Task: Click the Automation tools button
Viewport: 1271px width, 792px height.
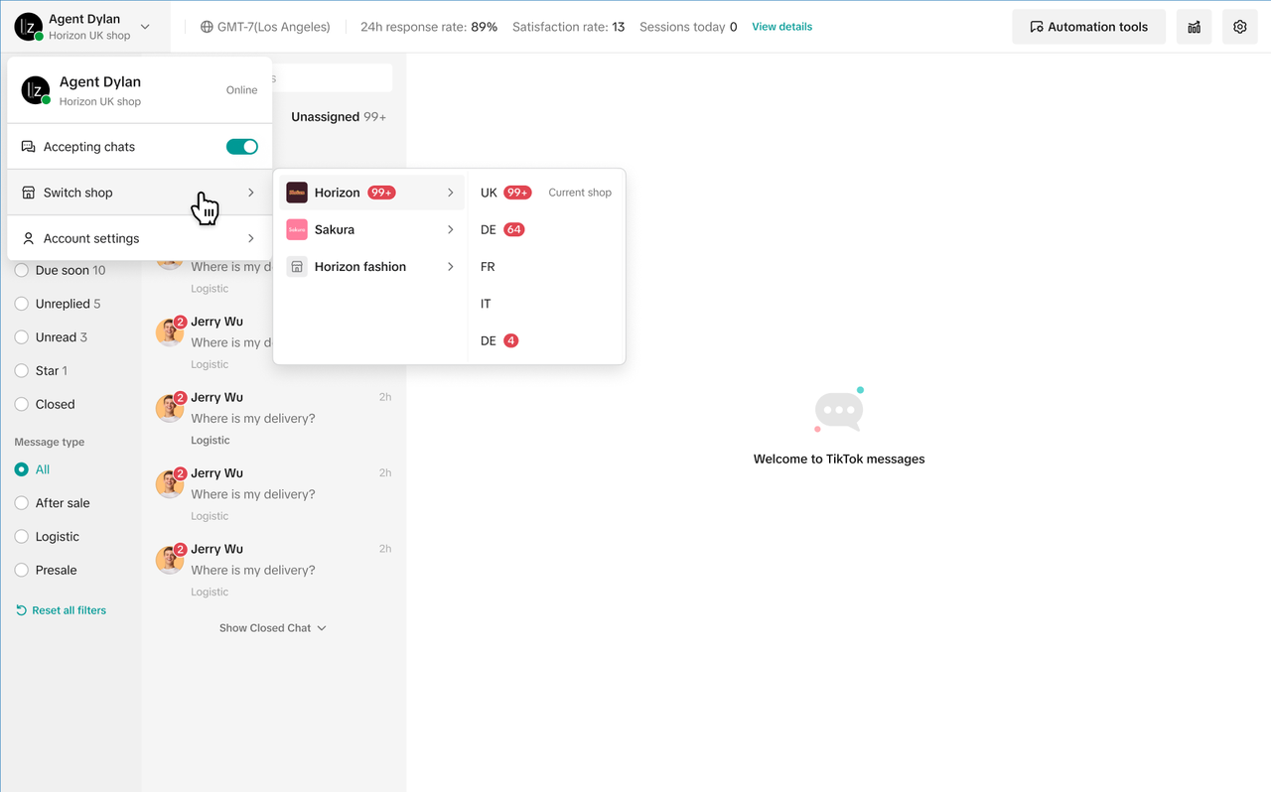Action: [x=1088, y=27]
